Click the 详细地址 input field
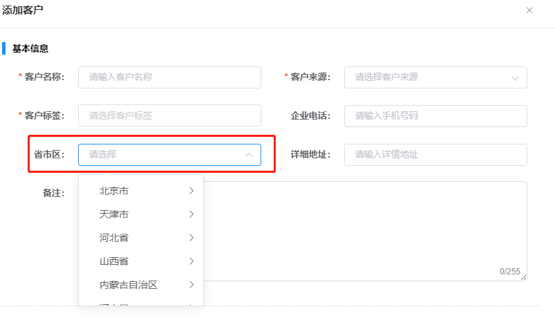 click(x=435, y=155)
